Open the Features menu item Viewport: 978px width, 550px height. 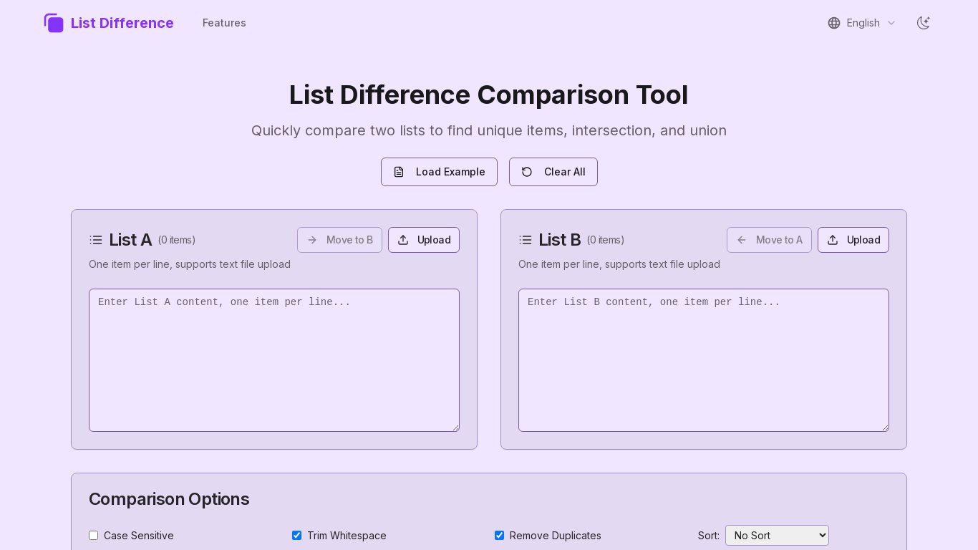point(224,23)
